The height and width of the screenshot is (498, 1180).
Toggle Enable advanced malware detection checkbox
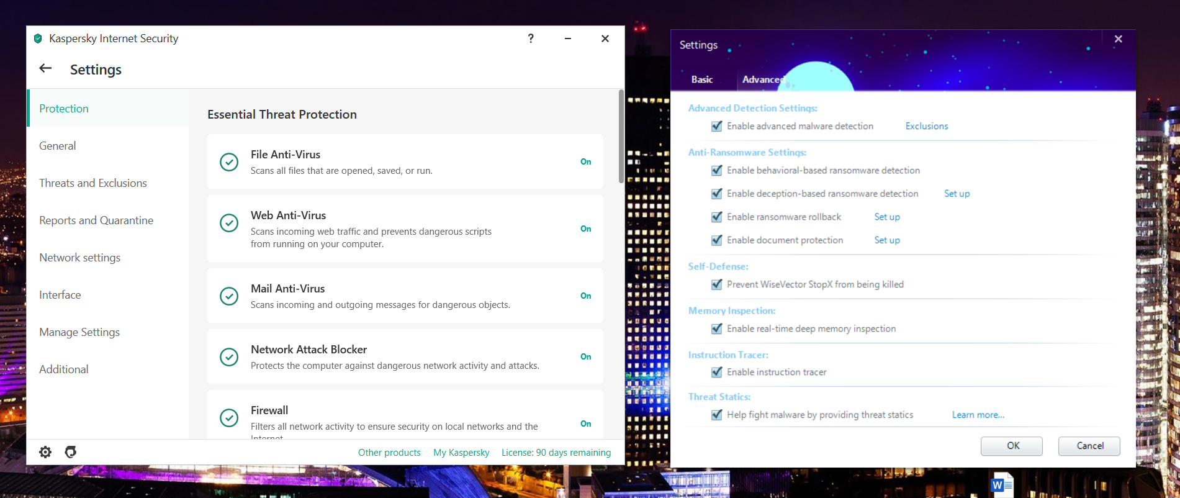(x=717, y=126)
